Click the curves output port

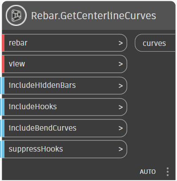pos(155,43)
